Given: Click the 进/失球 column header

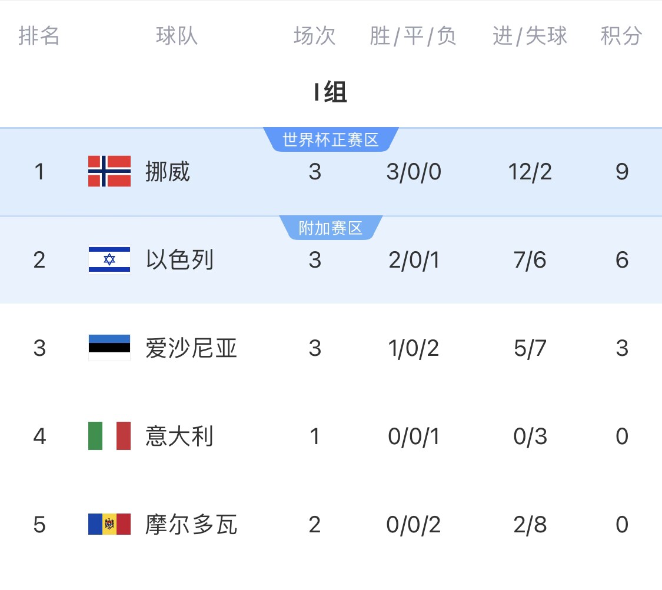Looking at the screenshot, I should coord(530,36).
